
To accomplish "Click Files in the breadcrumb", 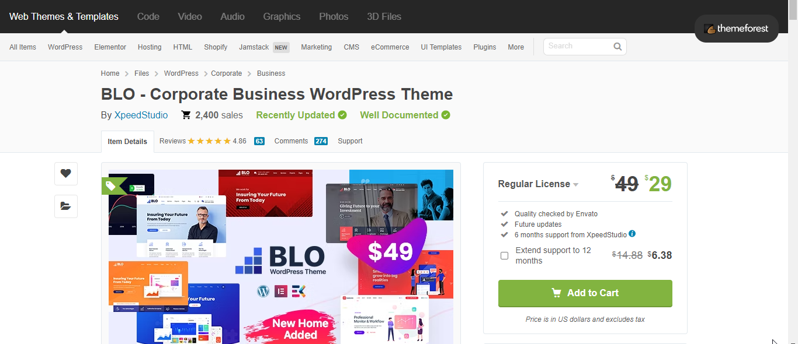I will coord(141,73).
